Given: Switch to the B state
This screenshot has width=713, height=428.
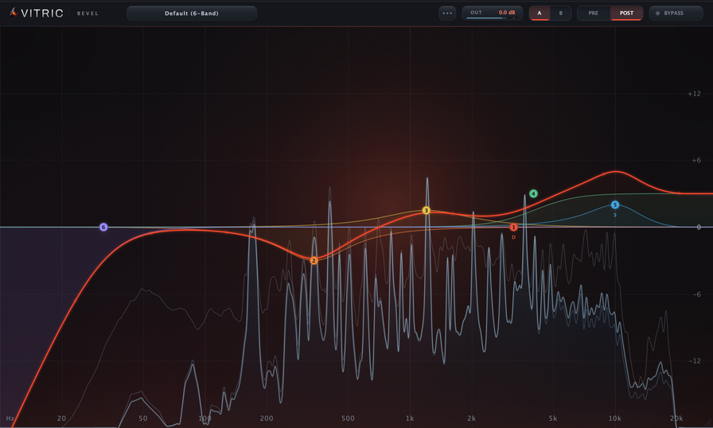Looking at the screenshot, I should coord(561,14).
